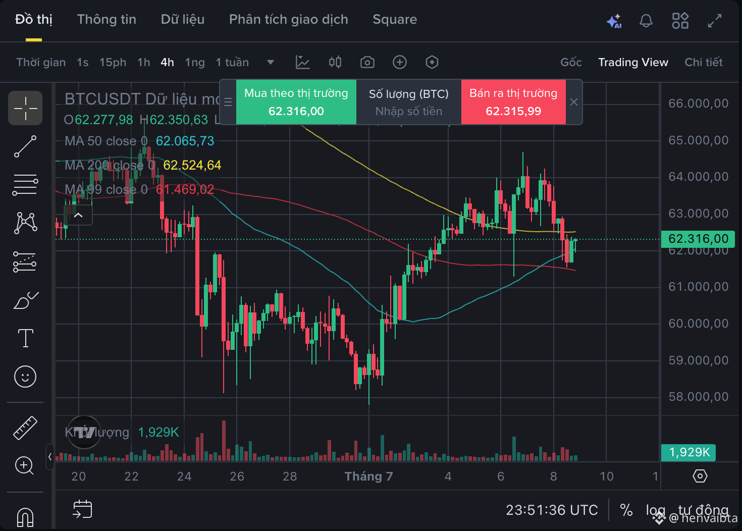Open chart settings gear at time axis
742x531 pixels.
[x=700, y=476]
